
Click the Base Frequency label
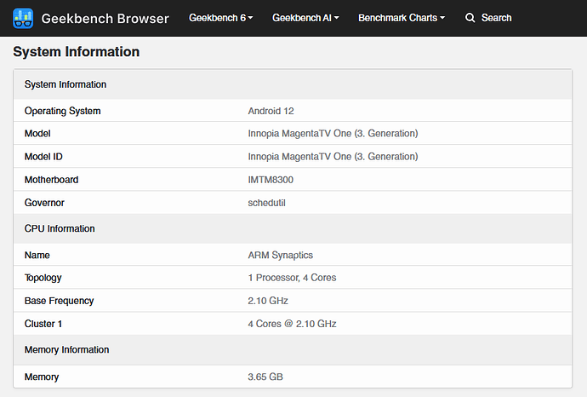tap(60, 301)
